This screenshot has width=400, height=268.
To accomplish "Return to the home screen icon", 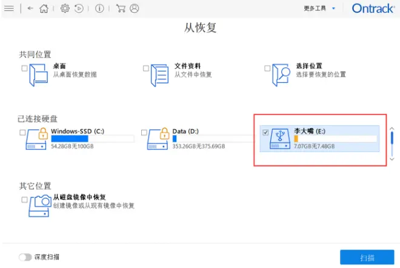I will [44, 8].
